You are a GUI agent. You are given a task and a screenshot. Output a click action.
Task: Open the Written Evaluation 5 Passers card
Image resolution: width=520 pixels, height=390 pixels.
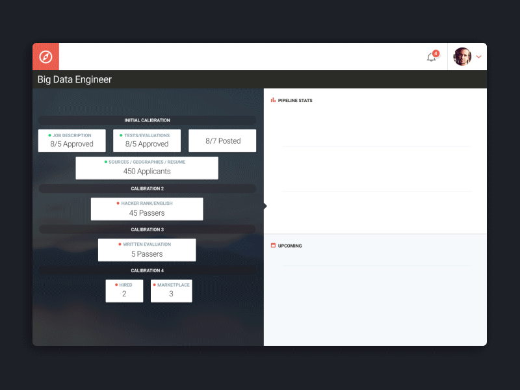click(147, 250)
